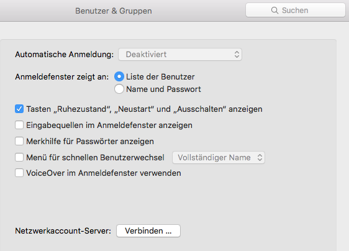Screen dimensions: 349x251
Task: Enable VoiceOver im Anmeldefenster verwenden
Action: 19,173
